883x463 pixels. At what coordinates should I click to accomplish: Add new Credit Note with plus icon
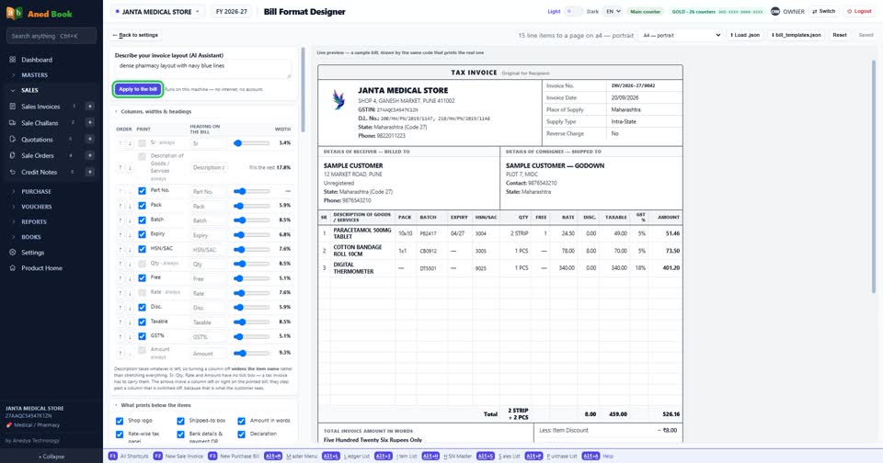[x=89, y=172]
